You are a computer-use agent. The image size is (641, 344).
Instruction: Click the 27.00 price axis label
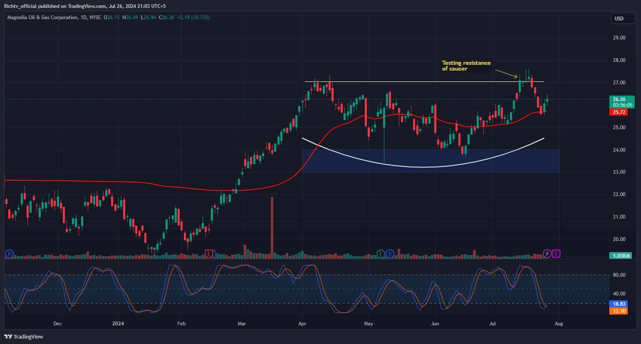click(619, 83)
